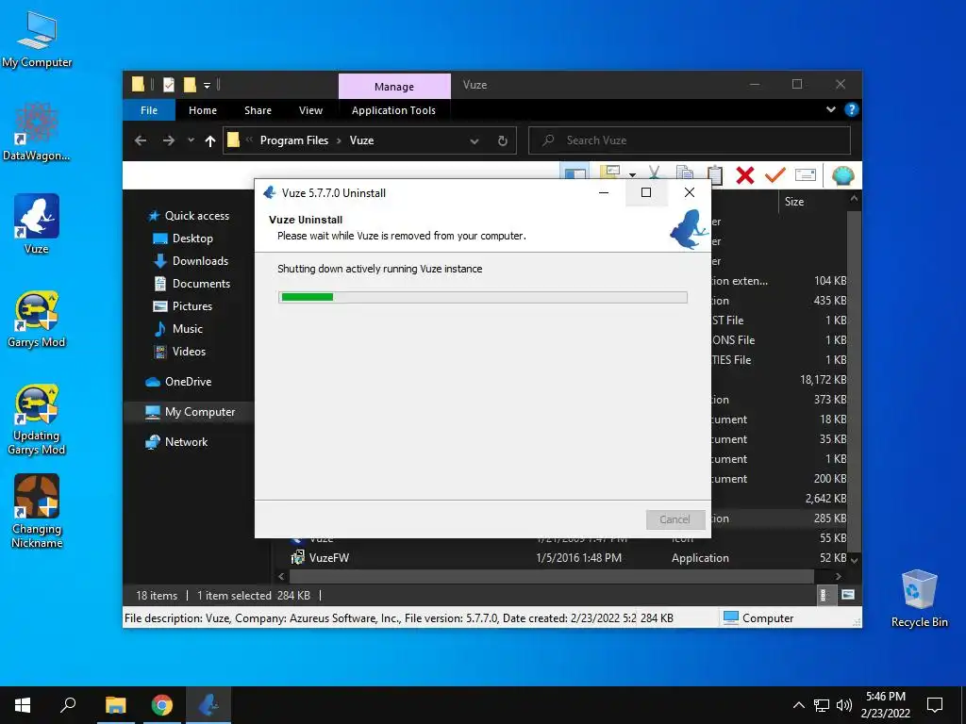Open Updating Garrys Mod desktop shortcut
The image size is (966, 724).
(x=37, y=420)
